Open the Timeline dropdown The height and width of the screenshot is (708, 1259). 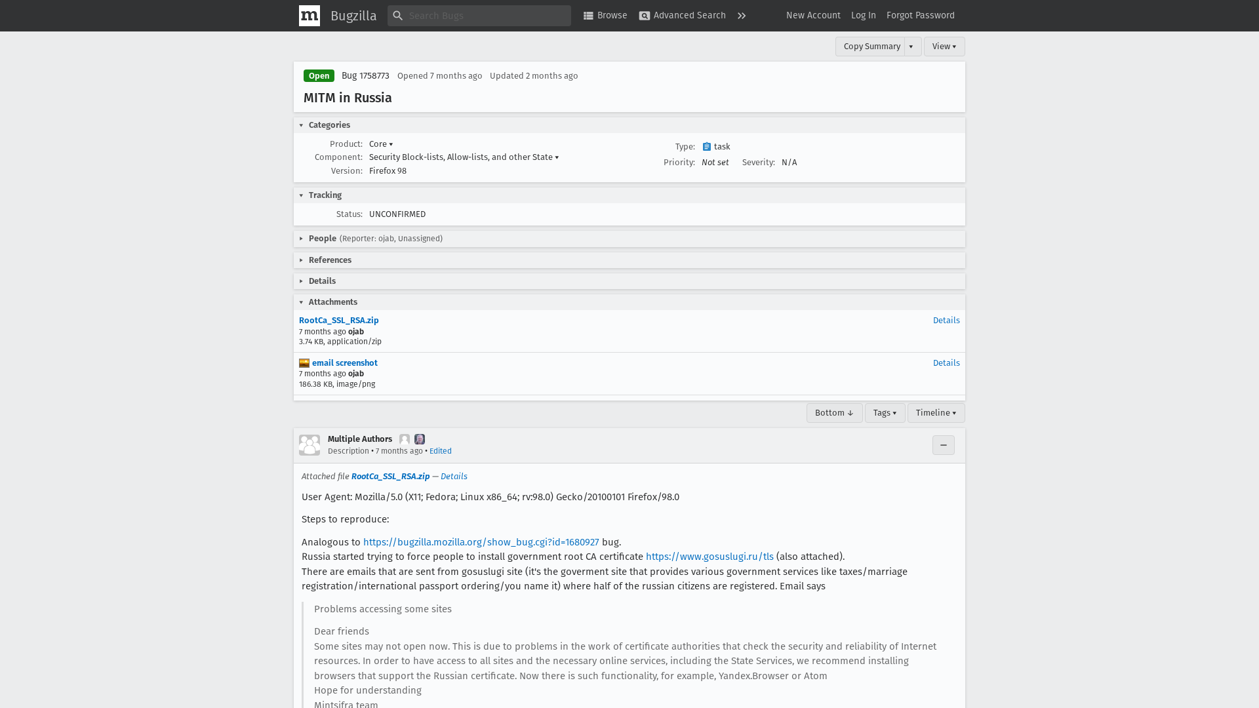click(936, 413)
